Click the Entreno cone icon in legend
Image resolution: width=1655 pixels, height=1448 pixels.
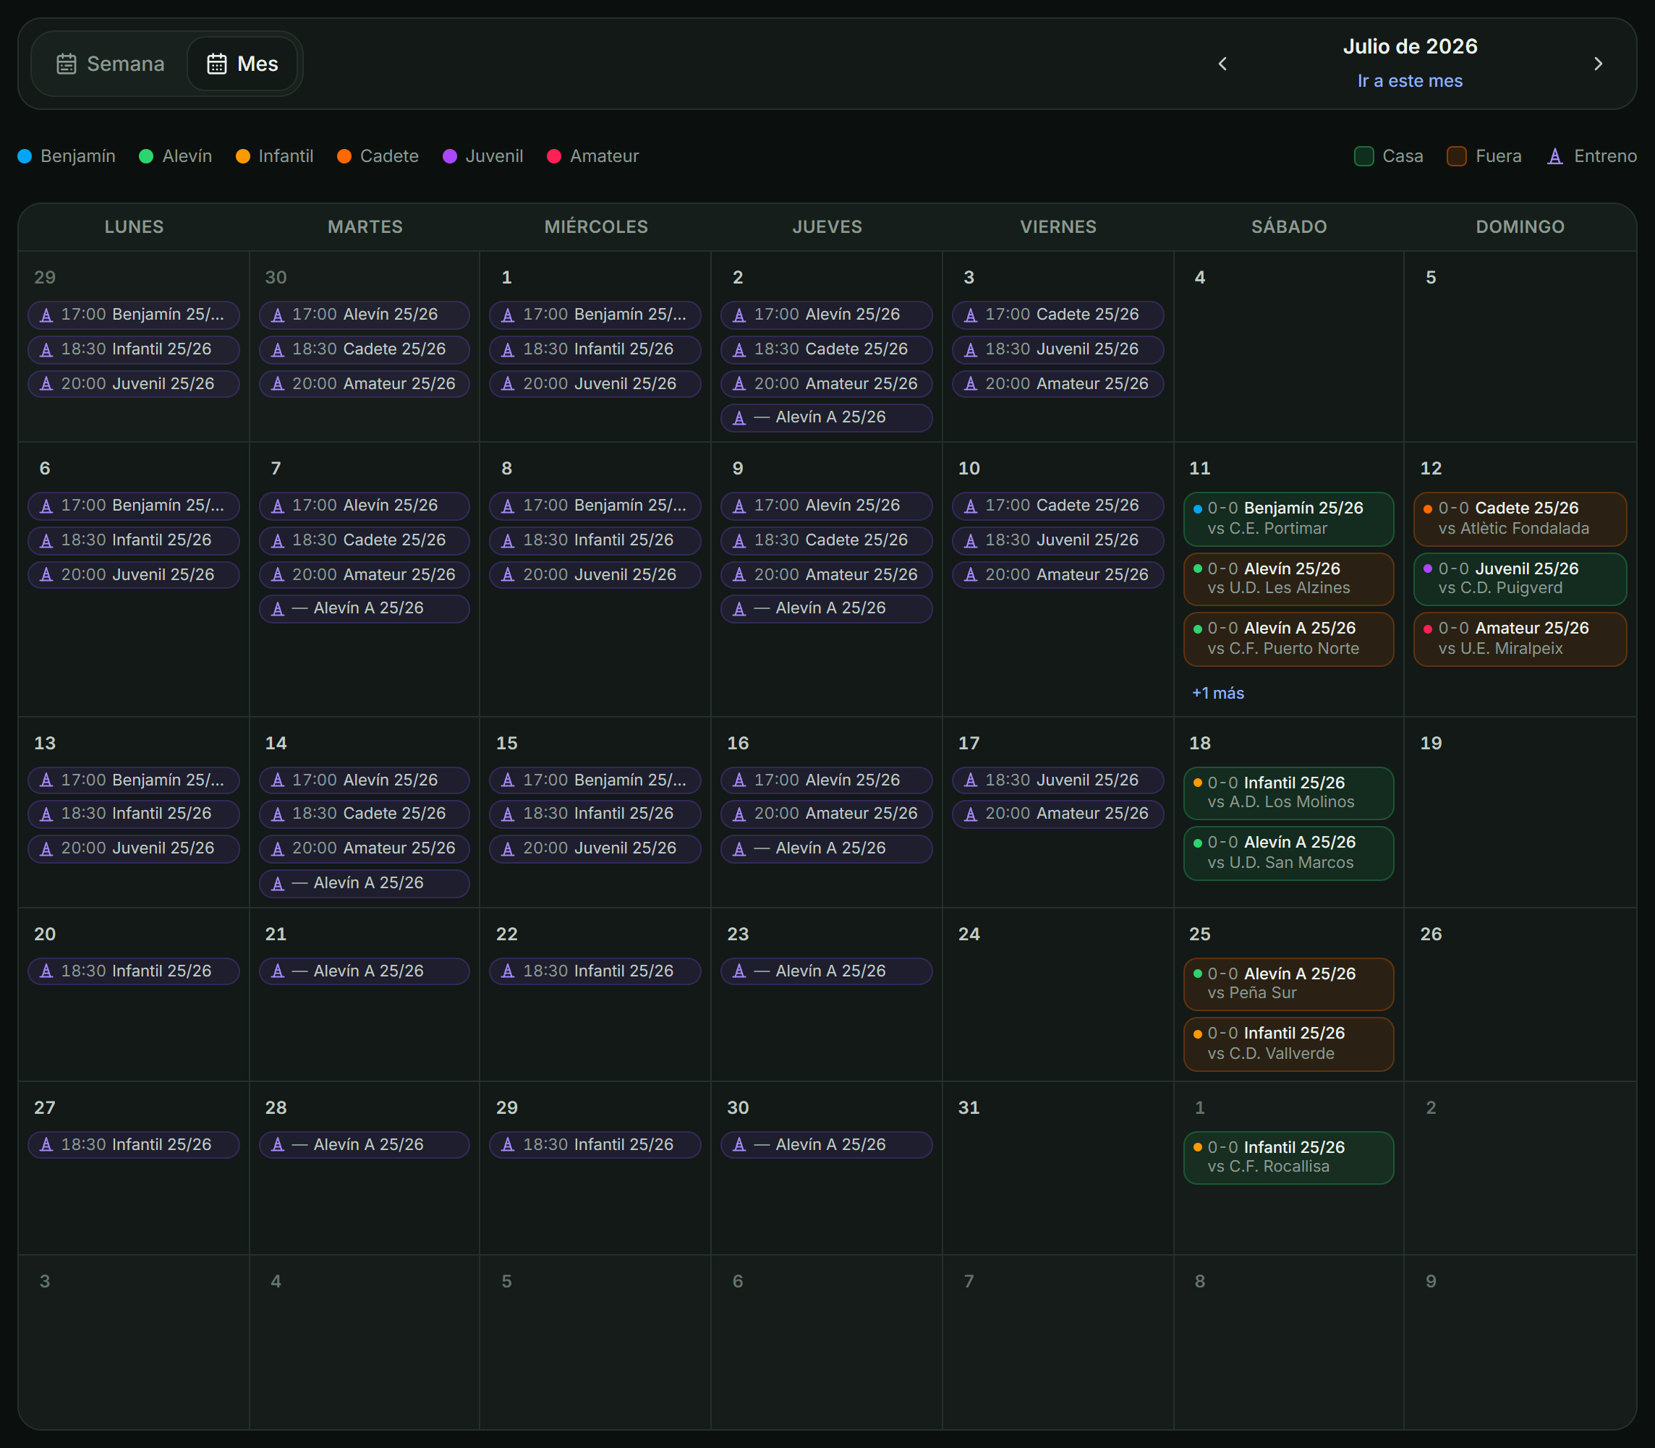coord(1556,156)
